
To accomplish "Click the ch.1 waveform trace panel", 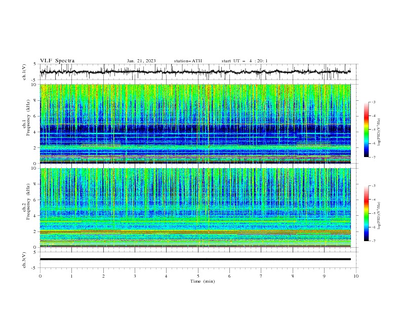I will (199, 72).
